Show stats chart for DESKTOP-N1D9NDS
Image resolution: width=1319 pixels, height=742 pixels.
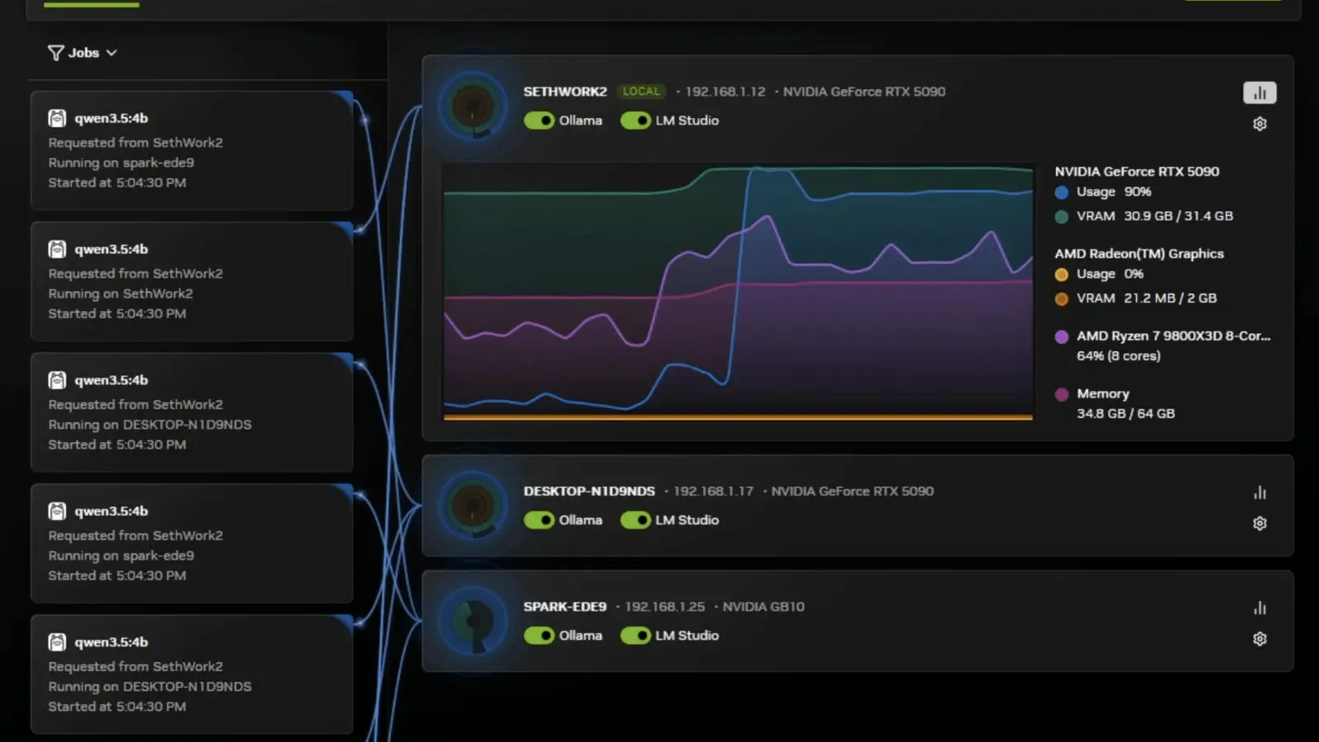[x=1260, y=492]
